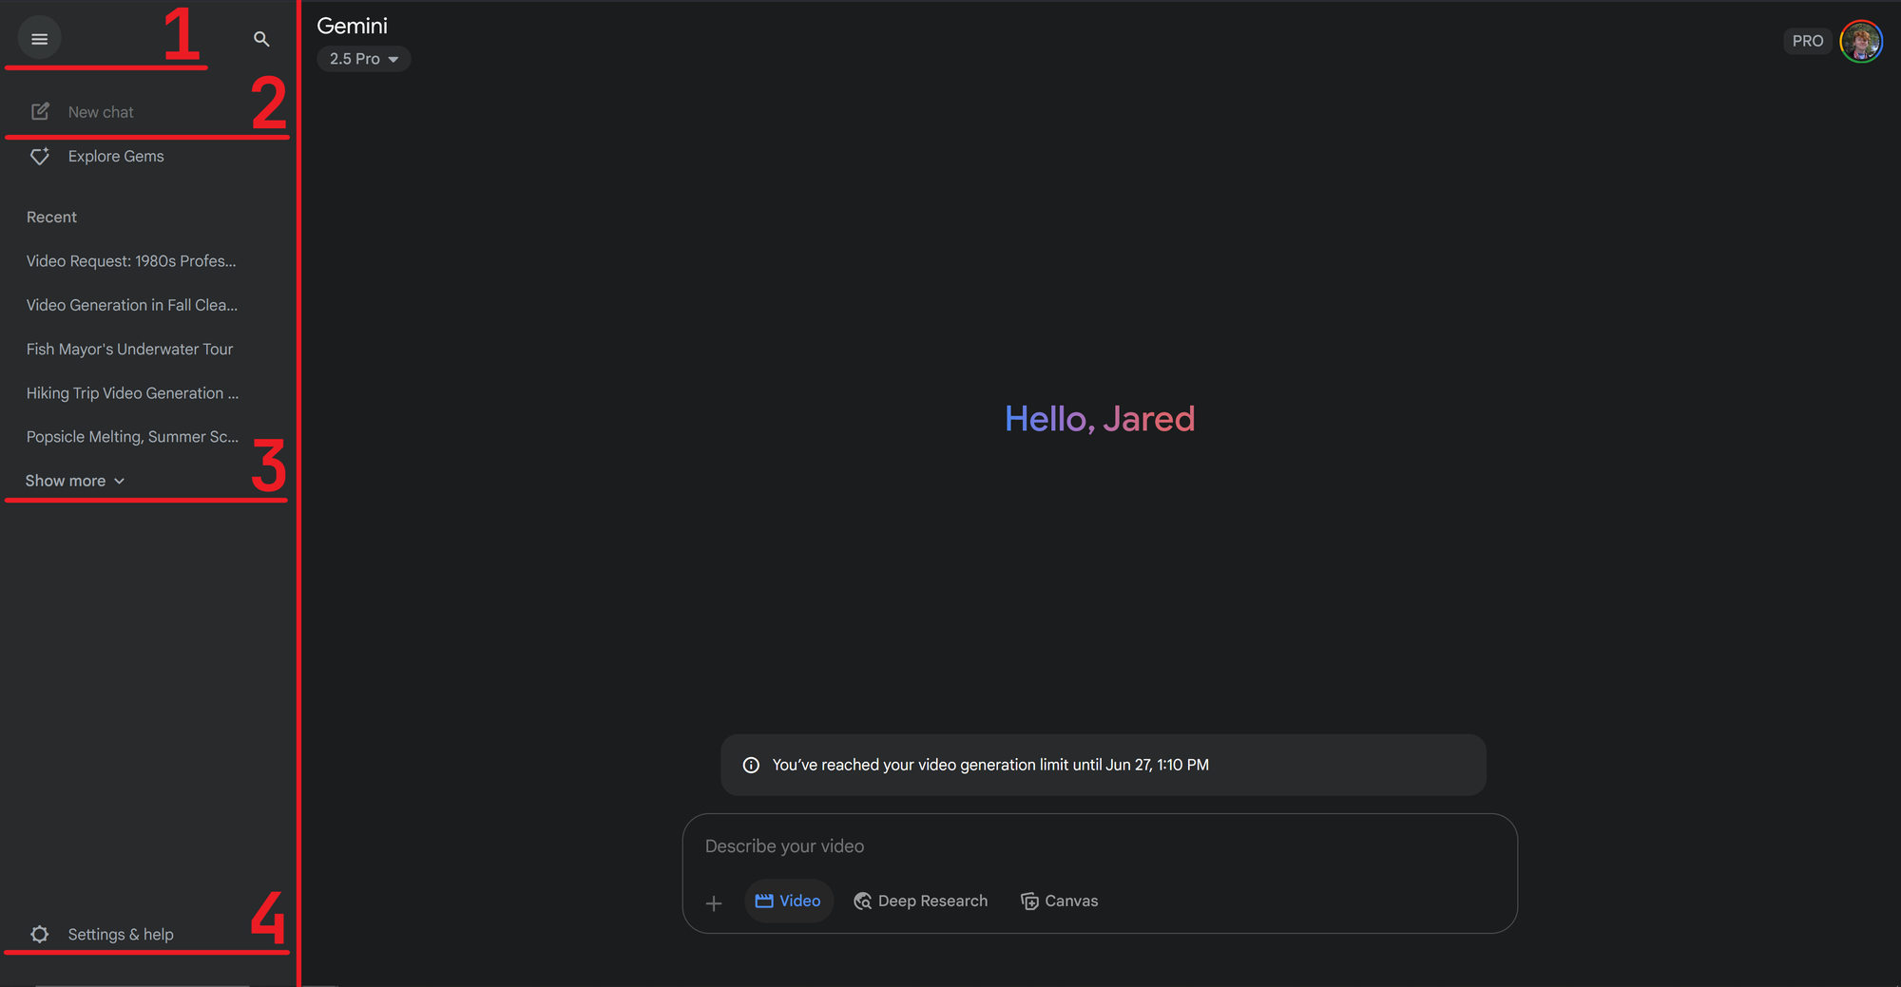The width and height of the screenshot is (1901, 987).
Task: Enable the Deep Research option
Action: click(x=920, y=902)
